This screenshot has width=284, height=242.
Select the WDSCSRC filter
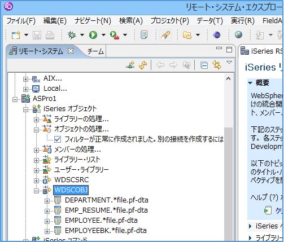click(x=72, y=180)
